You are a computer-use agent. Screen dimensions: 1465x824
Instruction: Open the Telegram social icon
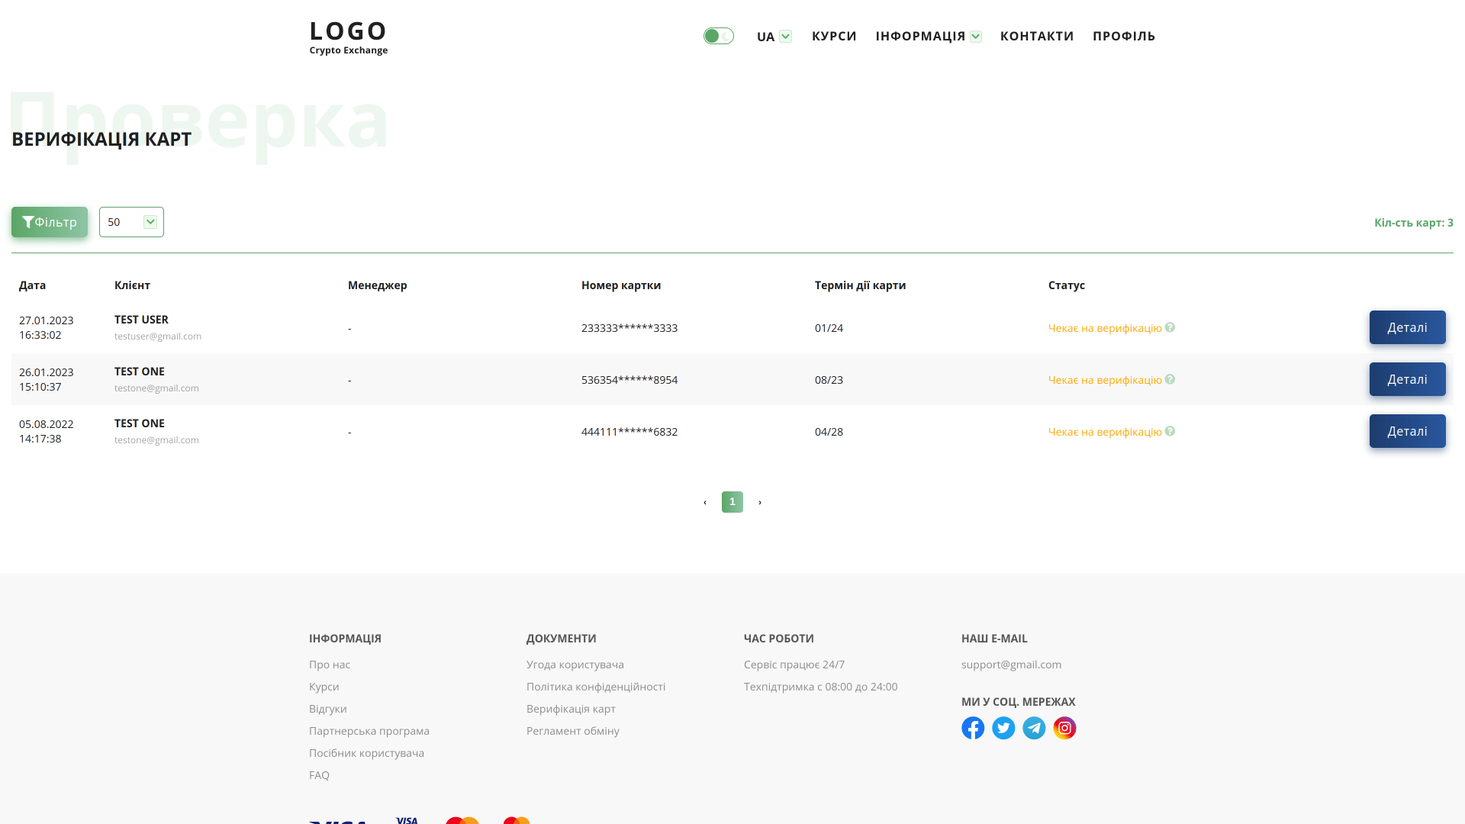pos(1034,728)
